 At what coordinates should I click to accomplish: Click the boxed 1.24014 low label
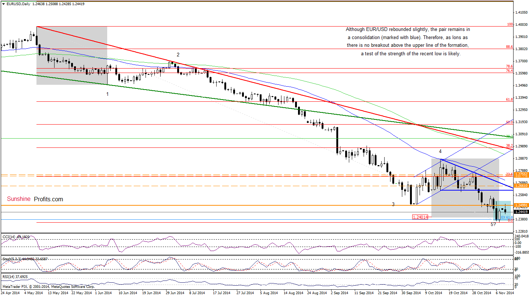pos(420,217)
